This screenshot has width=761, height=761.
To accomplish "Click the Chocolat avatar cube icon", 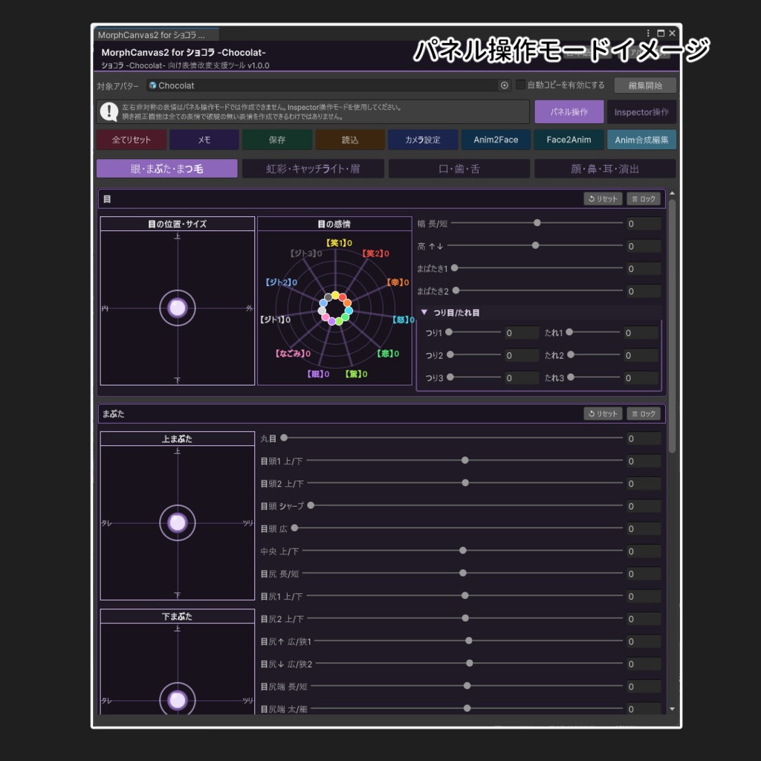I will [153, 85].
